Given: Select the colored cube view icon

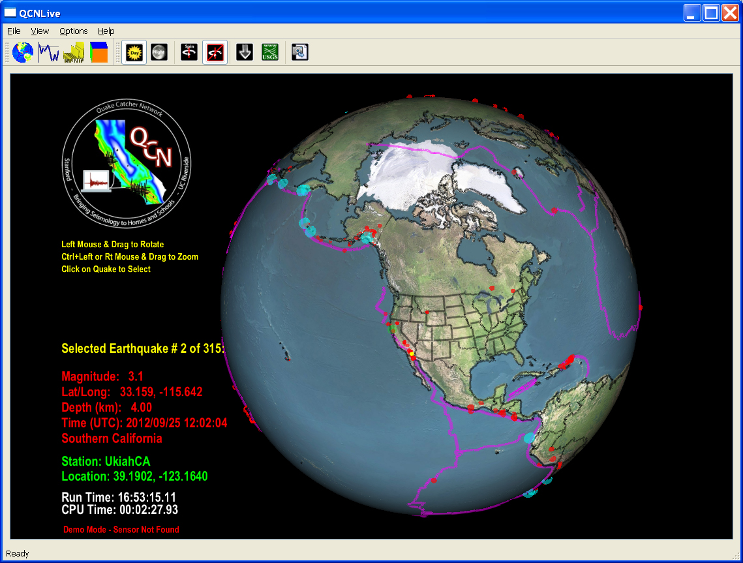Looking at the screenshot, I should click(x=99, y=52).
